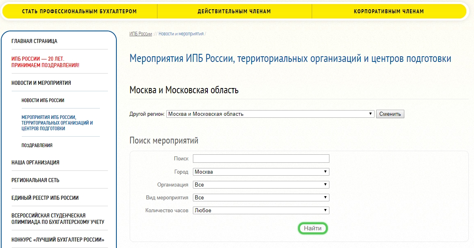Viewport: 474px width, 248px height.
Task: Click page title 'Мероприятия ИПБ России, территориальных организаций и центров подготовки'
Action: point(290,59)
